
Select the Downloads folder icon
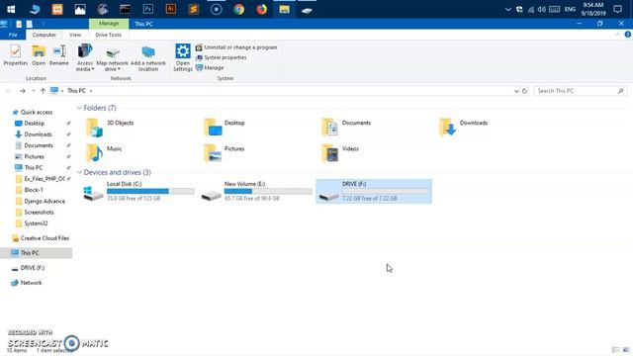(447, 128)
